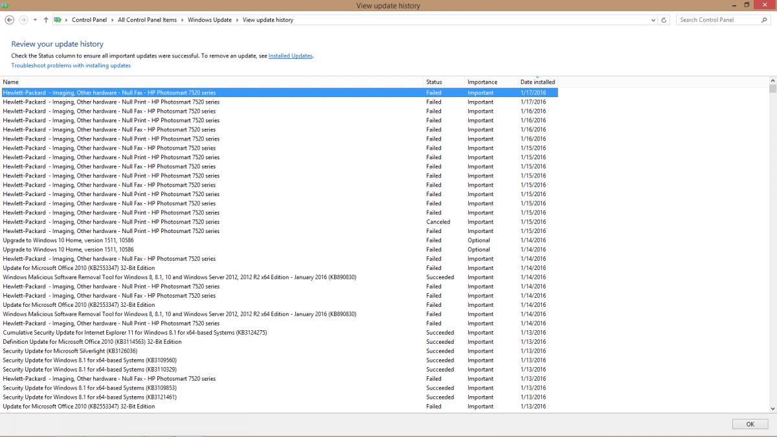This screenshot has height=437, width=777.
Task: Grab the vertical scrollbar thumb
Action: click(x=772, y=89)
